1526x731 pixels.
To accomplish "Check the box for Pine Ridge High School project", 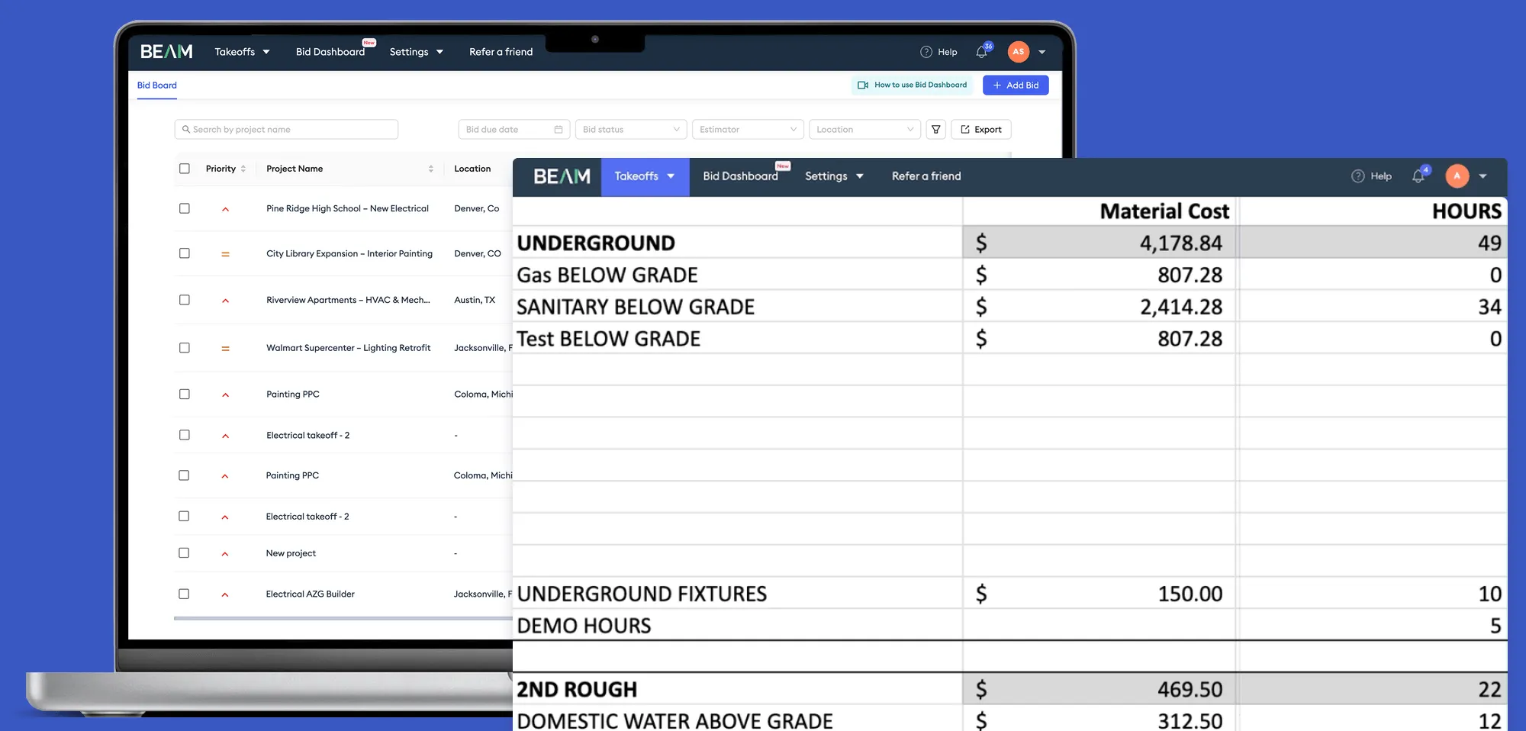I will (x=184, y=208).
